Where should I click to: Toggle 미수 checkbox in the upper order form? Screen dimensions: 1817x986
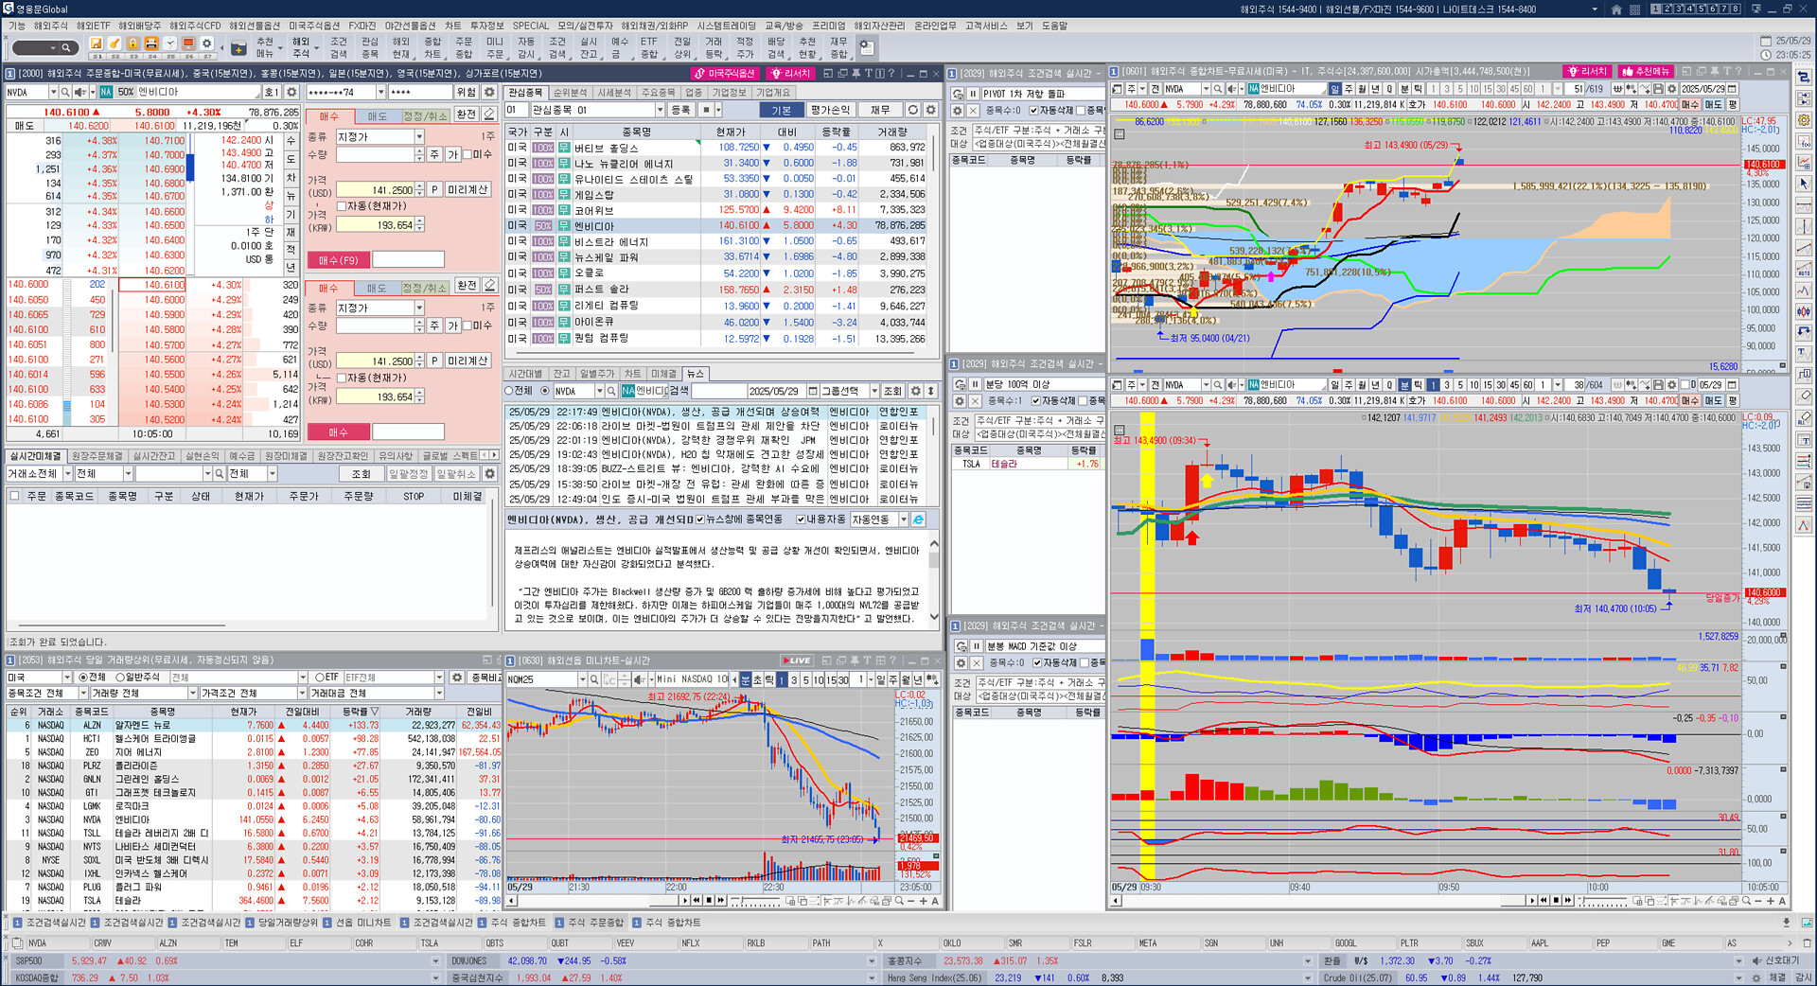467,154
